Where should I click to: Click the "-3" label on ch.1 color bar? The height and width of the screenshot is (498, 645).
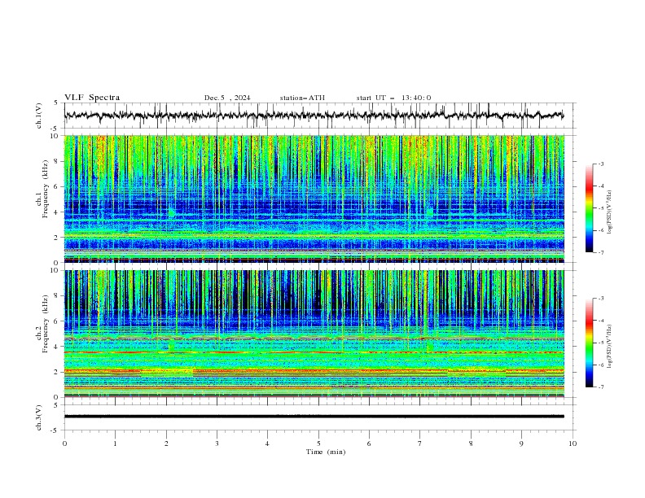click(601, 164)
